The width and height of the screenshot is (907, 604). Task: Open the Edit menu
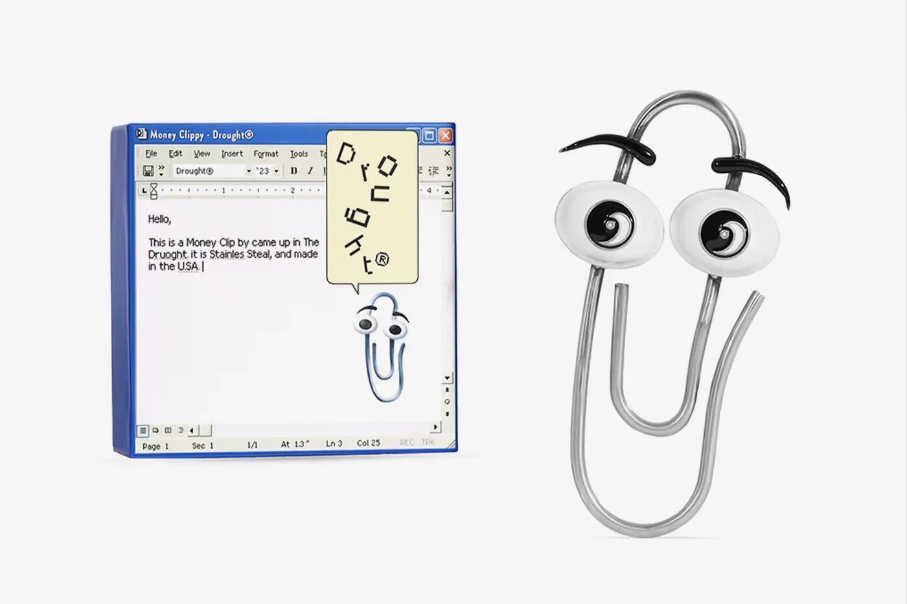tap(176, 153)
